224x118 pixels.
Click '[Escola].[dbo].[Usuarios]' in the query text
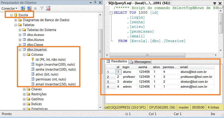click(x=158, y=41)
